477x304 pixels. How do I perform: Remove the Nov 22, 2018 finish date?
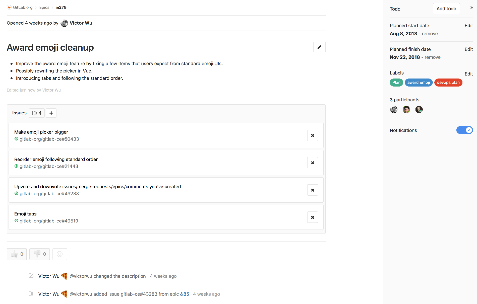pos(432,57)
